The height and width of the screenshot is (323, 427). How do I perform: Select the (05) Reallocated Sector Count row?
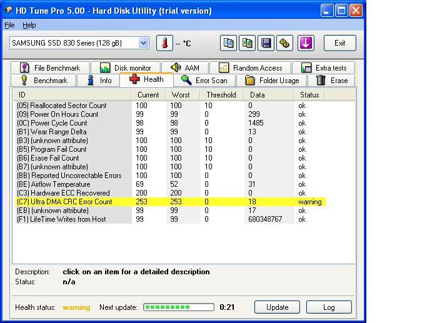pos(169,106)
